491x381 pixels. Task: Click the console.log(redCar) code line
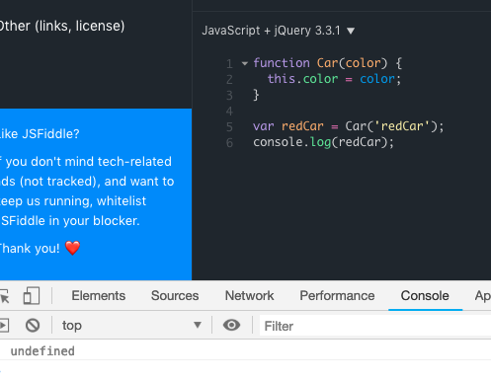(323, 142)
